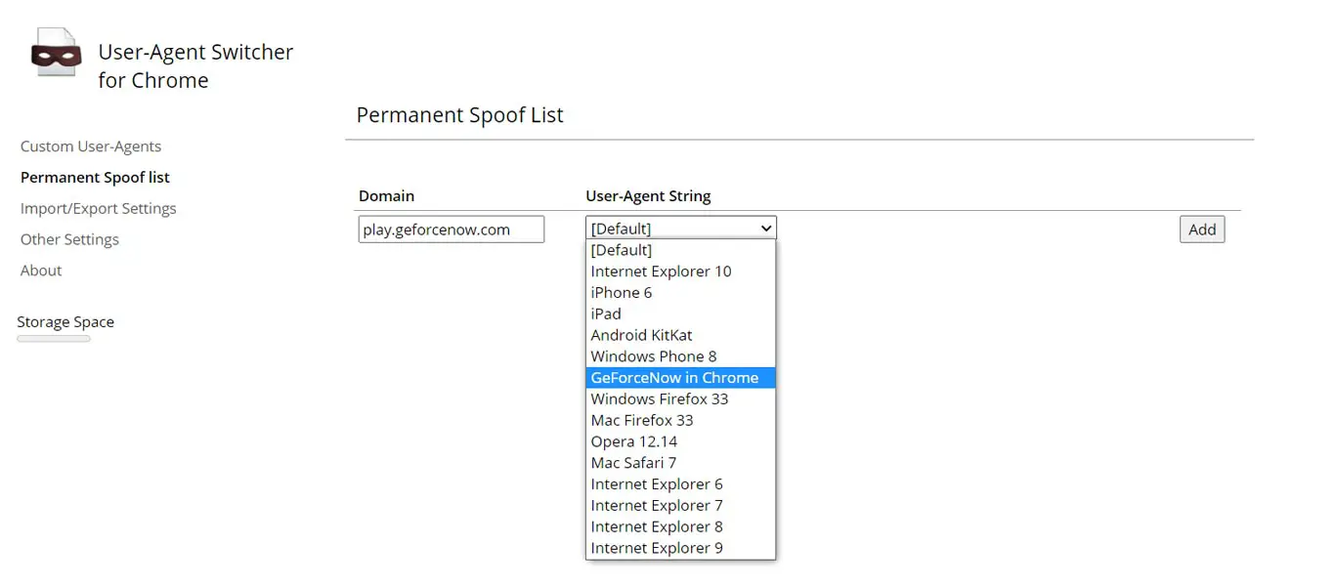Click the User-Agent Switcher mask logo
This screenshot has width=1336, height=586.
tap(56, 52)
